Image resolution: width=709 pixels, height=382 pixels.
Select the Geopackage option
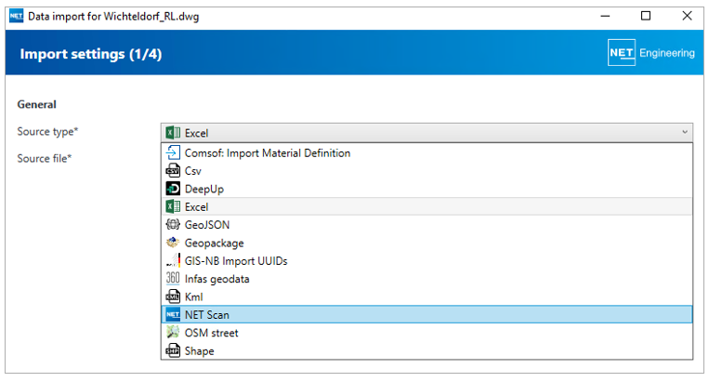tap(427, 243)
